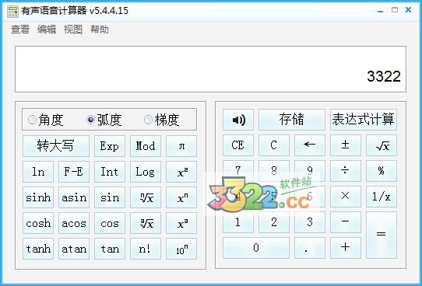Insert the π constant
The height and width of the screenshot is (286, 422).
click(x=181, y=146)
